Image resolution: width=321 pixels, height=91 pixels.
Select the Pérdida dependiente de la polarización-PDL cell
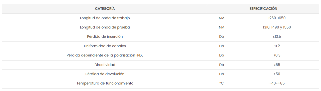coord(105,55)
